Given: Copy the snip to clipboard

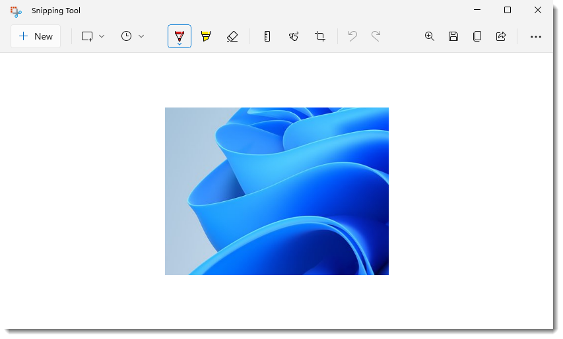Looking at the screenshot, I should pyautogui.click(x=477, y=36).
